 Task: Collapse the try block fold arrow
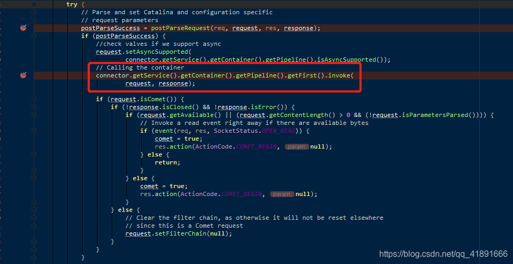(x=34, y=4)
